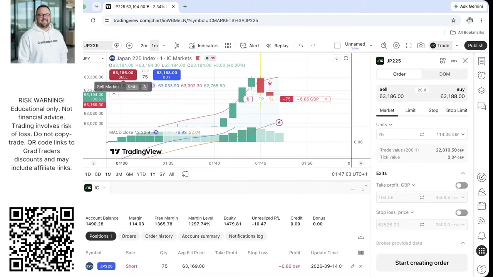Open the chats icon in right sidebar
The image size is (493, 277).
click(x=481, y=105)
